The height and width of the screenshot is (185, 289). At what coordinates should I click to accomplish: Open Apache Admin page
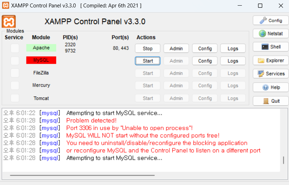coord(176,48)
